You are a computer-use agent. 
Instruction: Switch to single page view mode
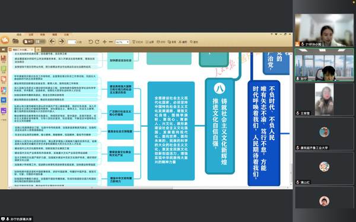click(28, 41)
